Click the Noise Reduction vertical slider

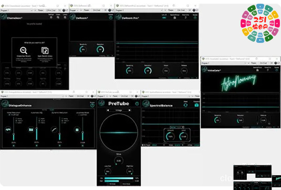point(14,129)
